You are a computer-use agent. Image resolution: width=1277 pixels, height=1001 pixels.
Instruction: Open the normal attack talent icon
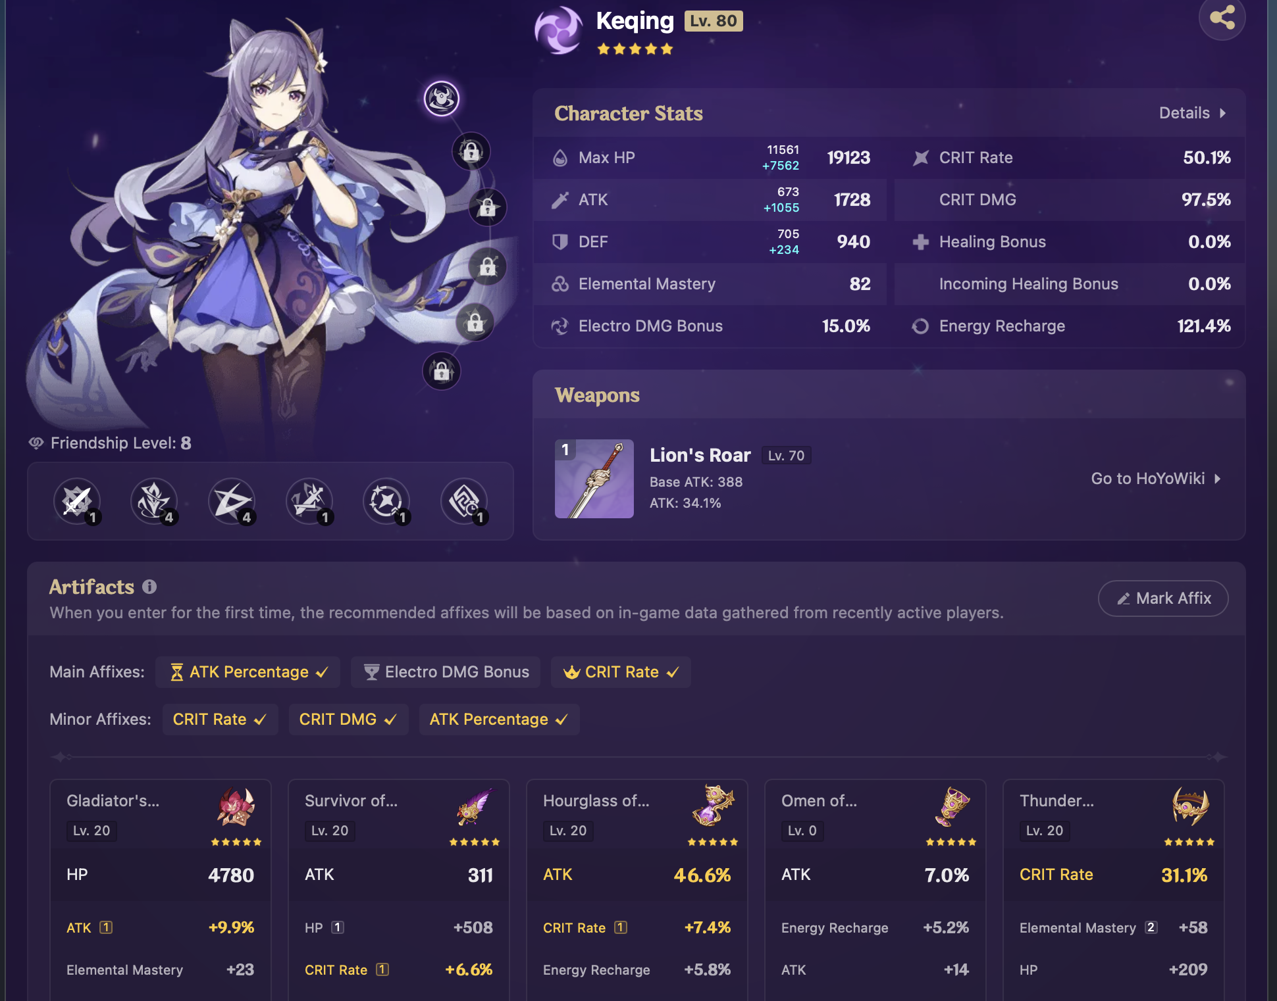tap(78, 501)
